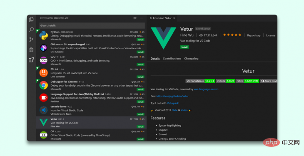Switch to the Changelog tab
This screenshot has width=304, height=156.
191,59
